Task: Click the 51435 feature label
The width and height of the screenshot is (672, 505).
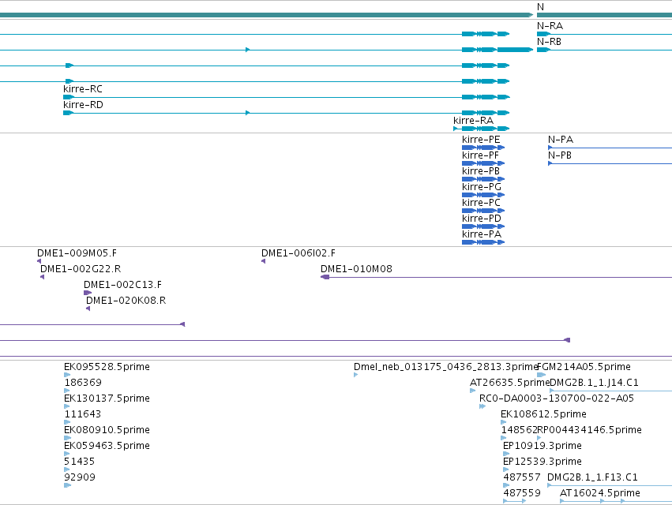Action: coord(79,462)
